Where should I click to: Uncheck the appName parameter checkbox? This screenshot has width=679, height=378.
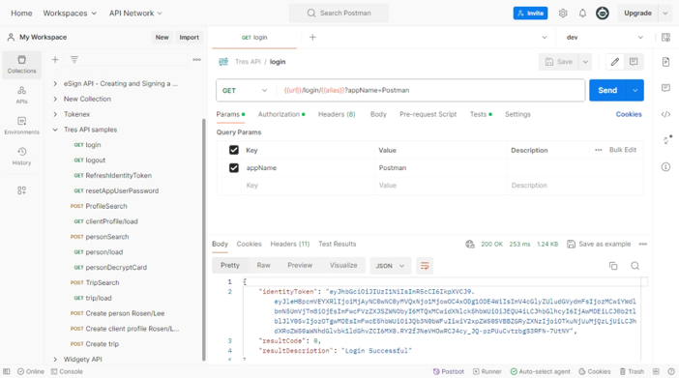pyautogui.click(x=234, y=167)
